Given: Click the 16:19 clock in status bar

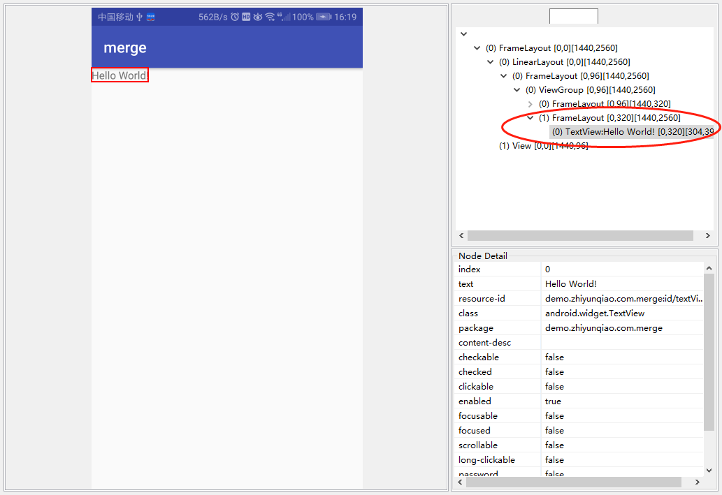Looking at the screenshot, I should click(345, 17).
